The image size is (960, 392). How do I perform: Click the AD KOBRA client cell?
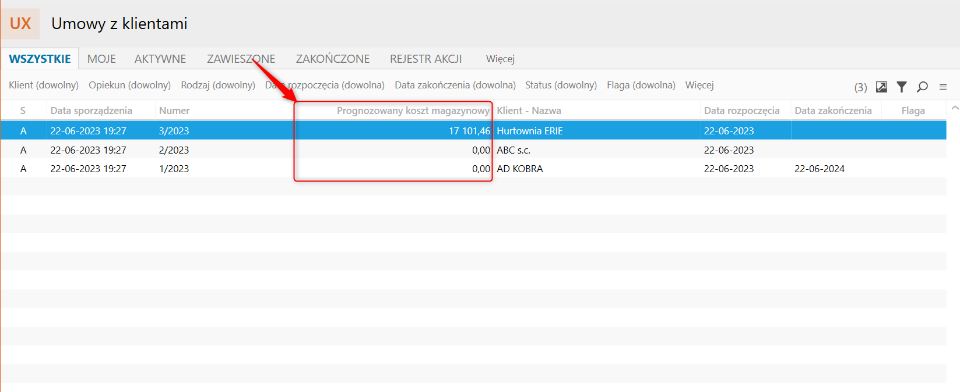click(x=519, y=169)
